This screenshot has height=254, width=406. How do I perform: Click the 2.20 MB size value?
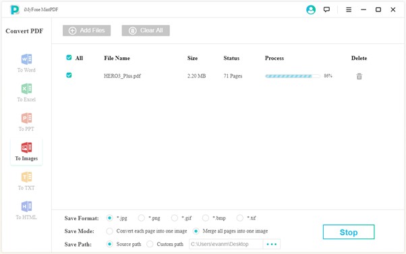coord(196,75)
